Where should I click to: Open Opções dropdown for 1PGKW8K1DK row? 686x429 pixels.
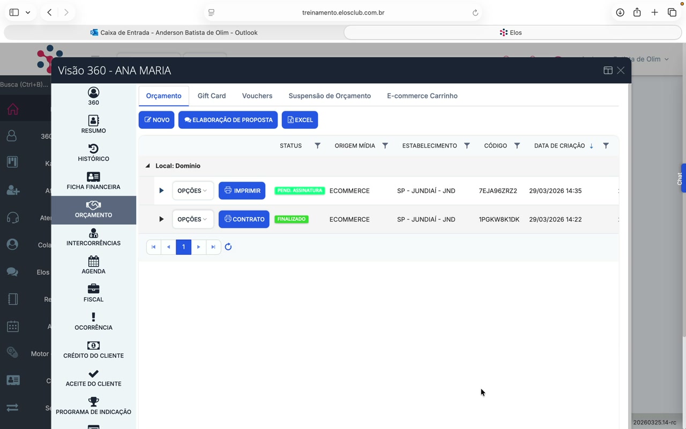point(192,219)
